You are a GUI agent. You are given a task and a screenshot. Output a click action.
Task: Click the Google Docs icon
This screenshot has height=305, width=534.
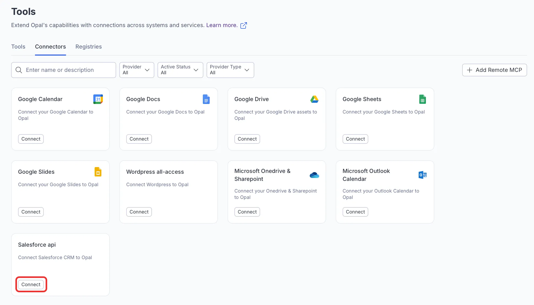point(206,99)
